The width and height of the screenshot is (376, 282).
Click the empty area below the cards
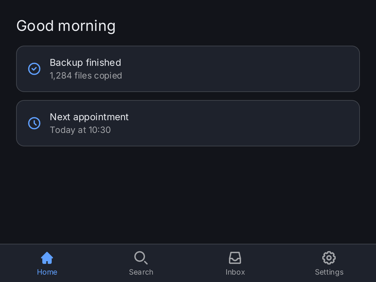(x=188, y=195)
